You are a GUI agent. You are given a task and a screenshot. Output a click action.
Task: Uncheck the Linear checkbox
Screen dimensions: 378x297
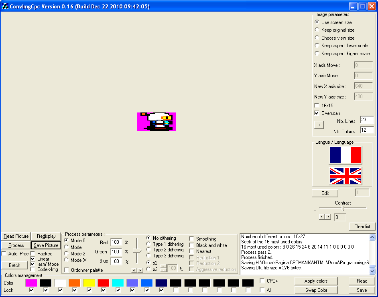(33, 259)
